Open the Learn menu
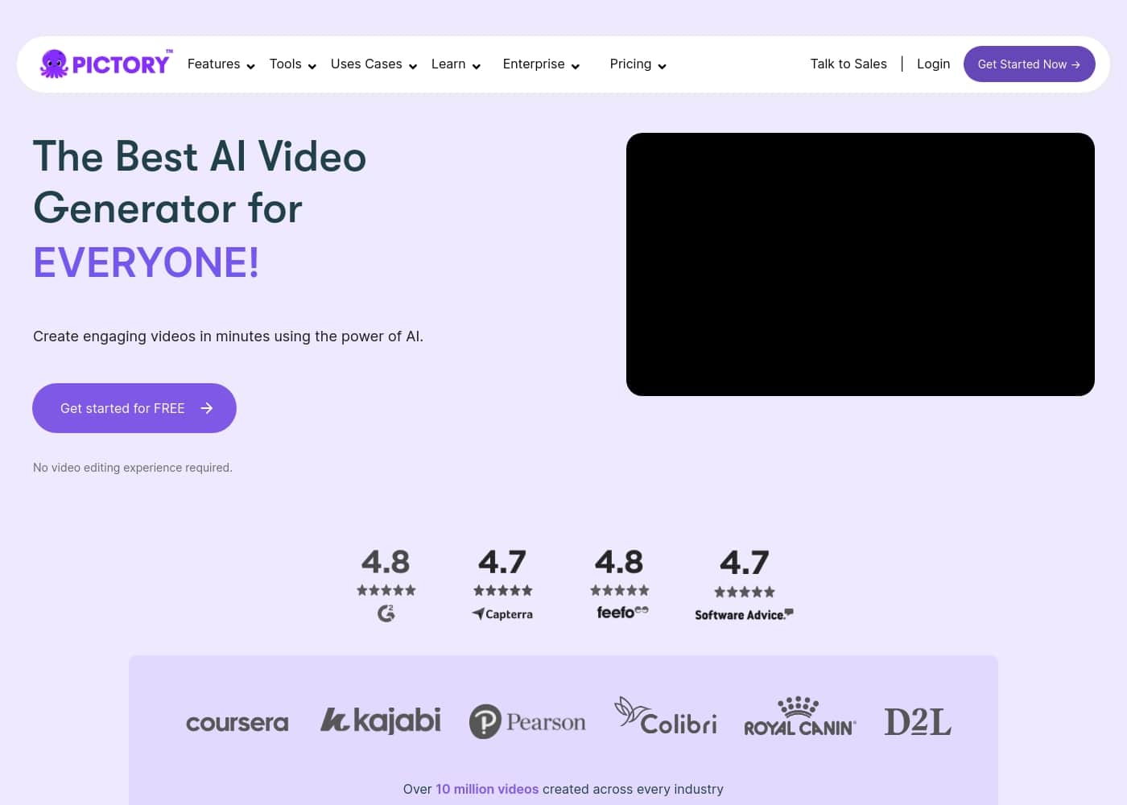 (448, 64)
